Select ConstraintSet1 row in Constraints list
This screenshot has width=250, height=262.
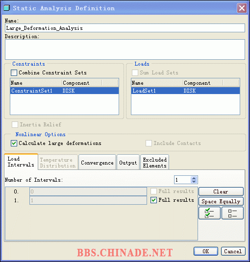64,91
